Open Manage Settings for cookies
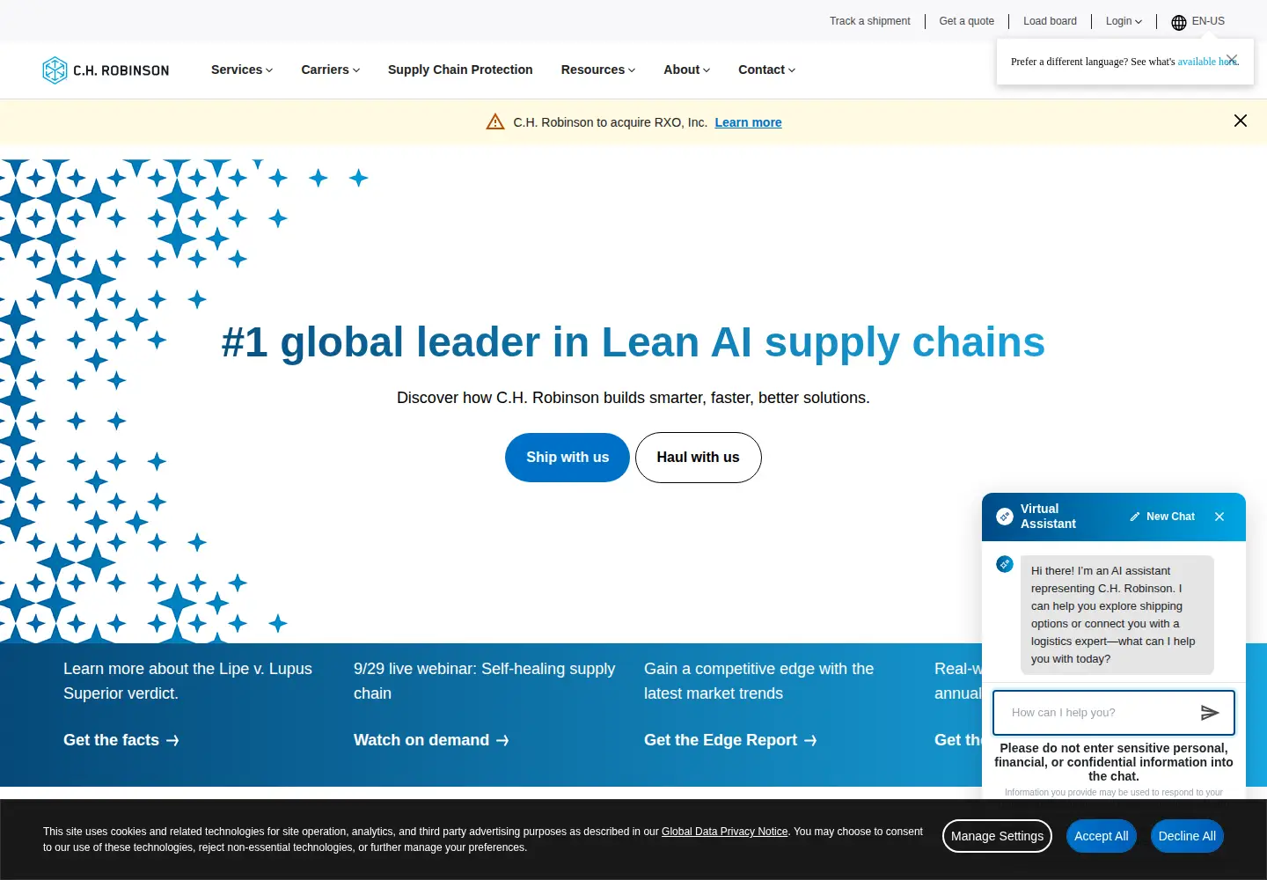1267x880 pixels. pyautogui.click(x=997, y=836)
